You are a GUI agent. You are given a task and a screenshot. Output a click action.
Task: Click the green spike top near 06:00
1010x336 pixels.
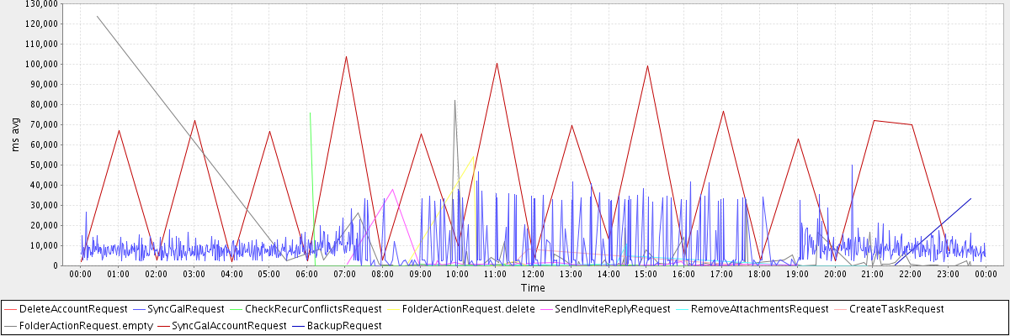coord(310,113)
